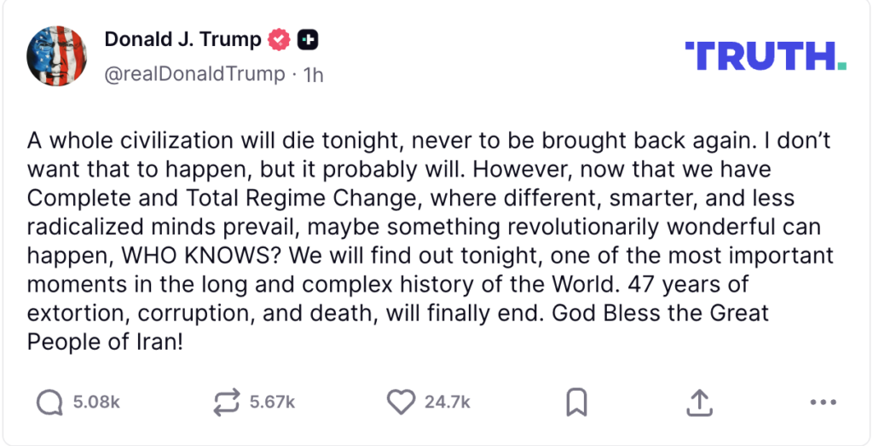Click the black plus badge beside name

coord(309,39)
